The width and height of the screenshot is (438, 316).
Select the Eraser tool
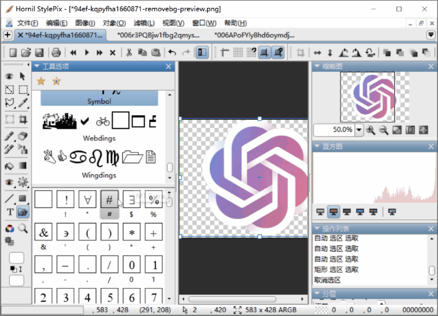pos(23,136)
